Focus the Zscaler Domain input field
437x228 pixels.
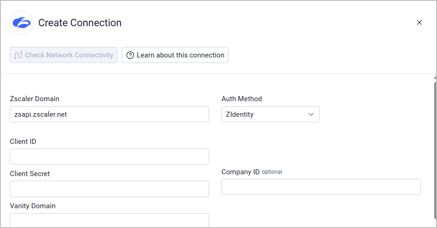(x=109, y=114)
